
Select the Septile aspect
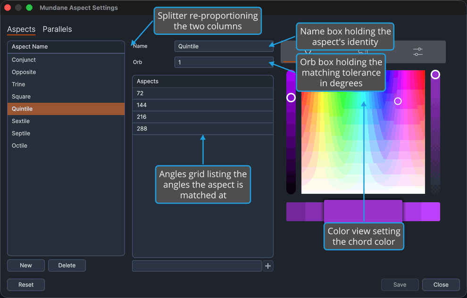pyautogui.click(x=66, y=133)
